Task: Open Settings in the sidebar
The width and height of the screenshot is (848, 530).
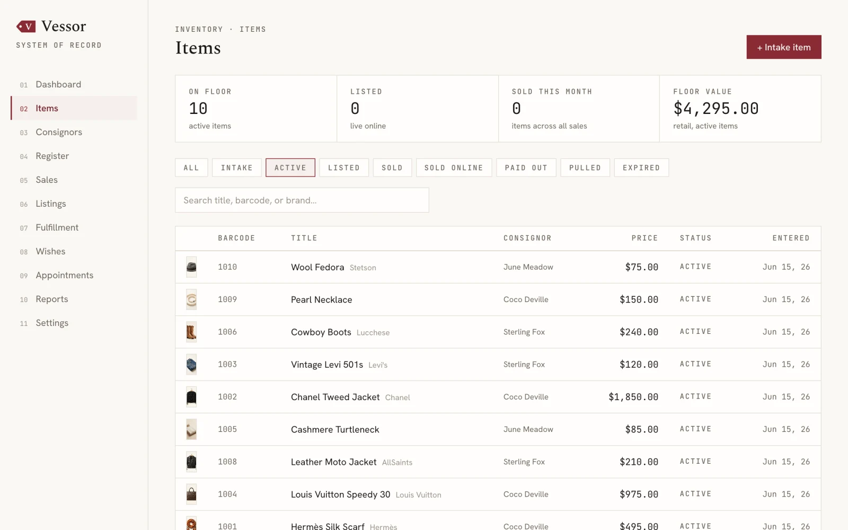Action: [74, 323]
